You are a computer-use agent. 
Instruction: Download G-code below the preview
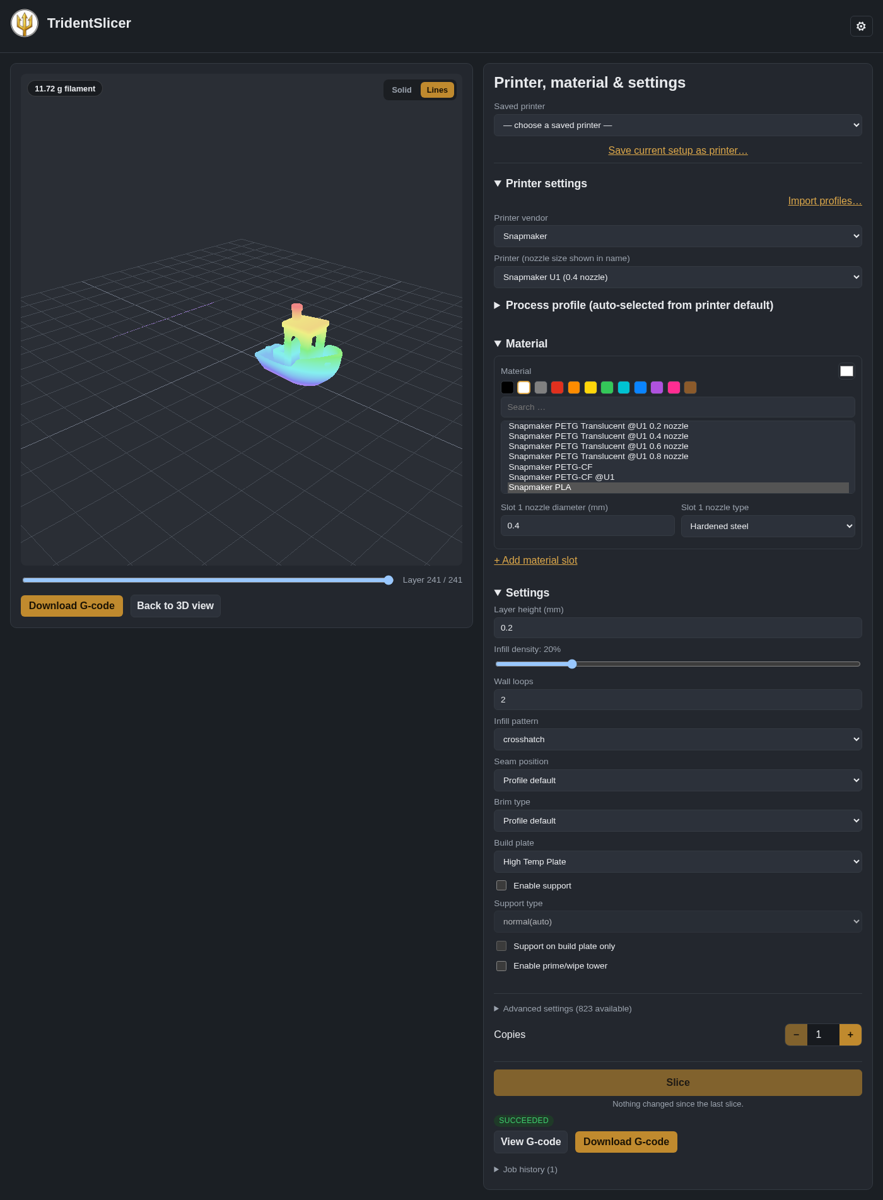pos(72,606)
